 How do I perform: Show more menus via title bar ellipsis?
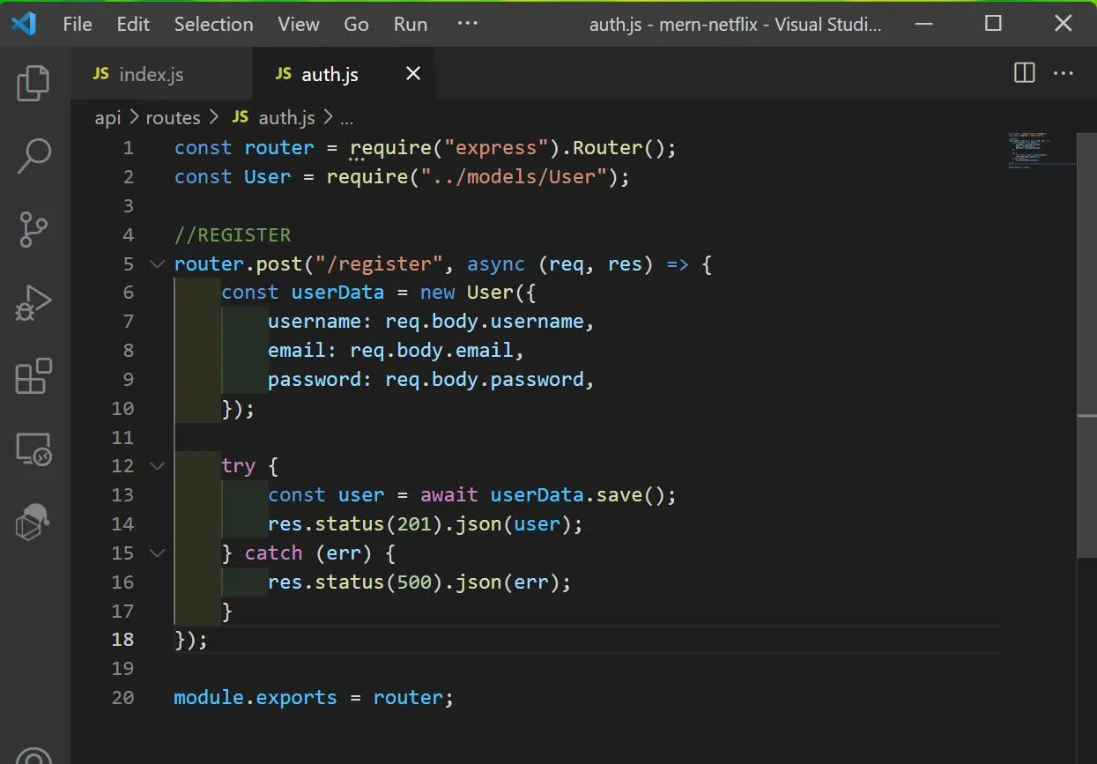[x=467, y=24]
